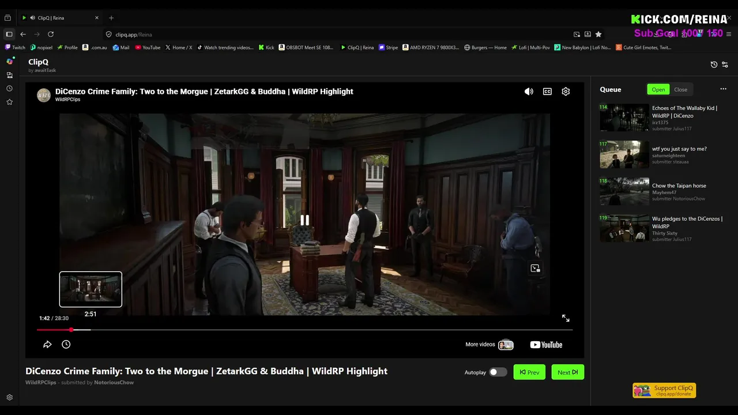This screenshot has height=415, width=738.
Task: Pause the video with the center pause button
Action: coord(304,220)
